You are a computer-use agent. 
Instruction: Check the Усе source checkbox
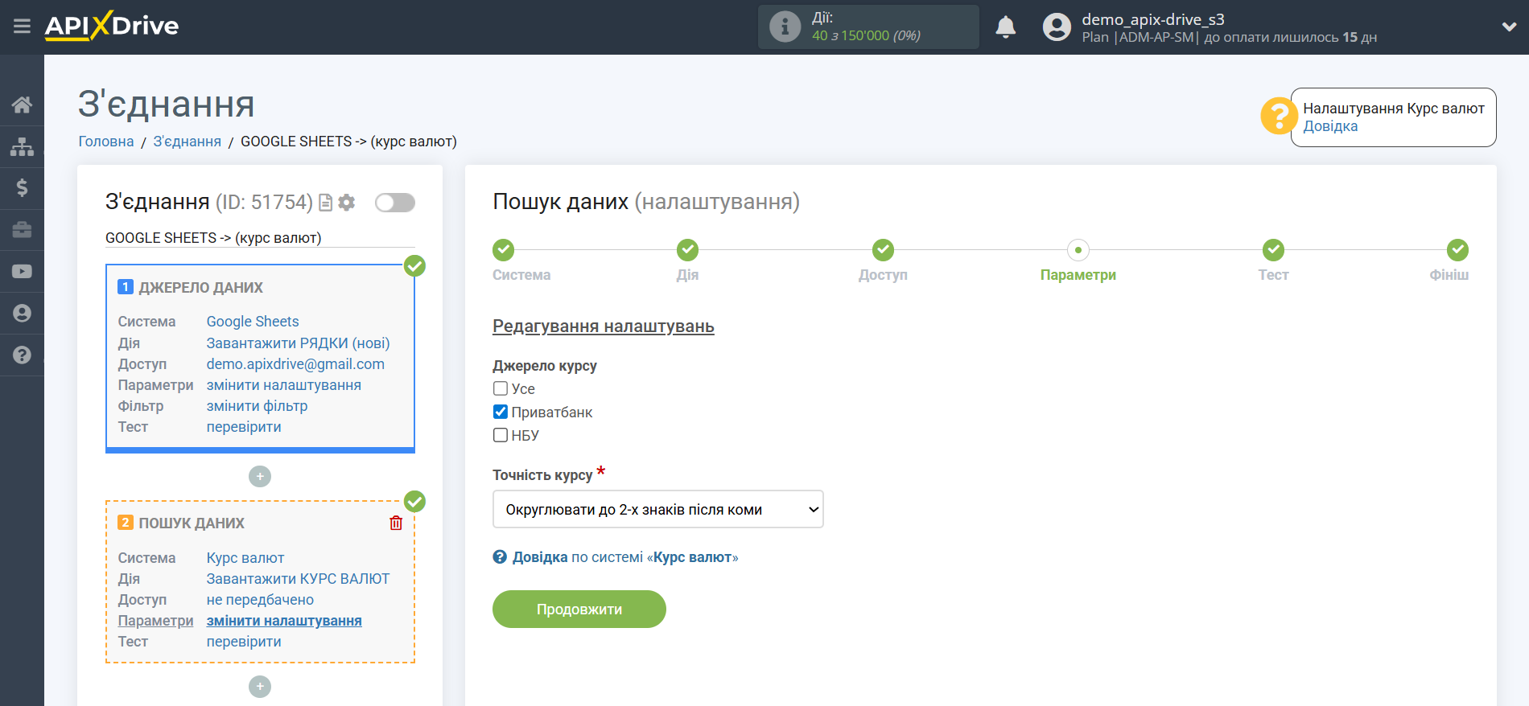pyautogui.click(x=501, y=388)
